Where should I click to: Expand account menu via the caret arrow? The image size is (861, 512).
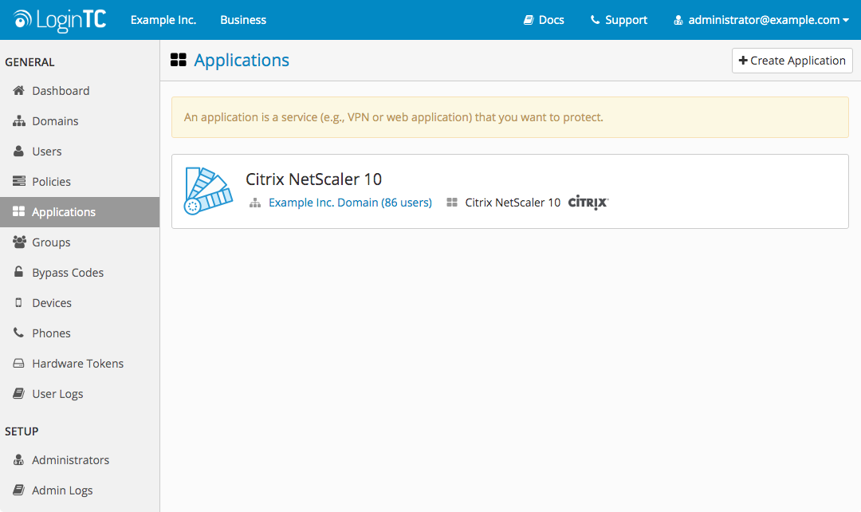point(846,20)
